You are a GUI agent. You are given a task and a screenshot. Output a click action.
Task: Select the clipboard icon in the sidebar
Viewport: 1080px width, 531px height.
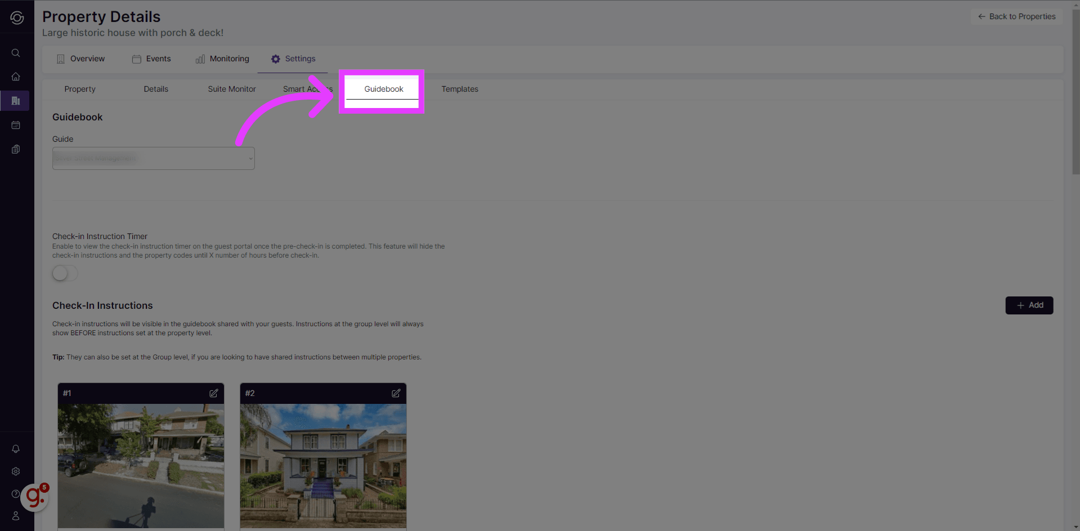[15, 149]
